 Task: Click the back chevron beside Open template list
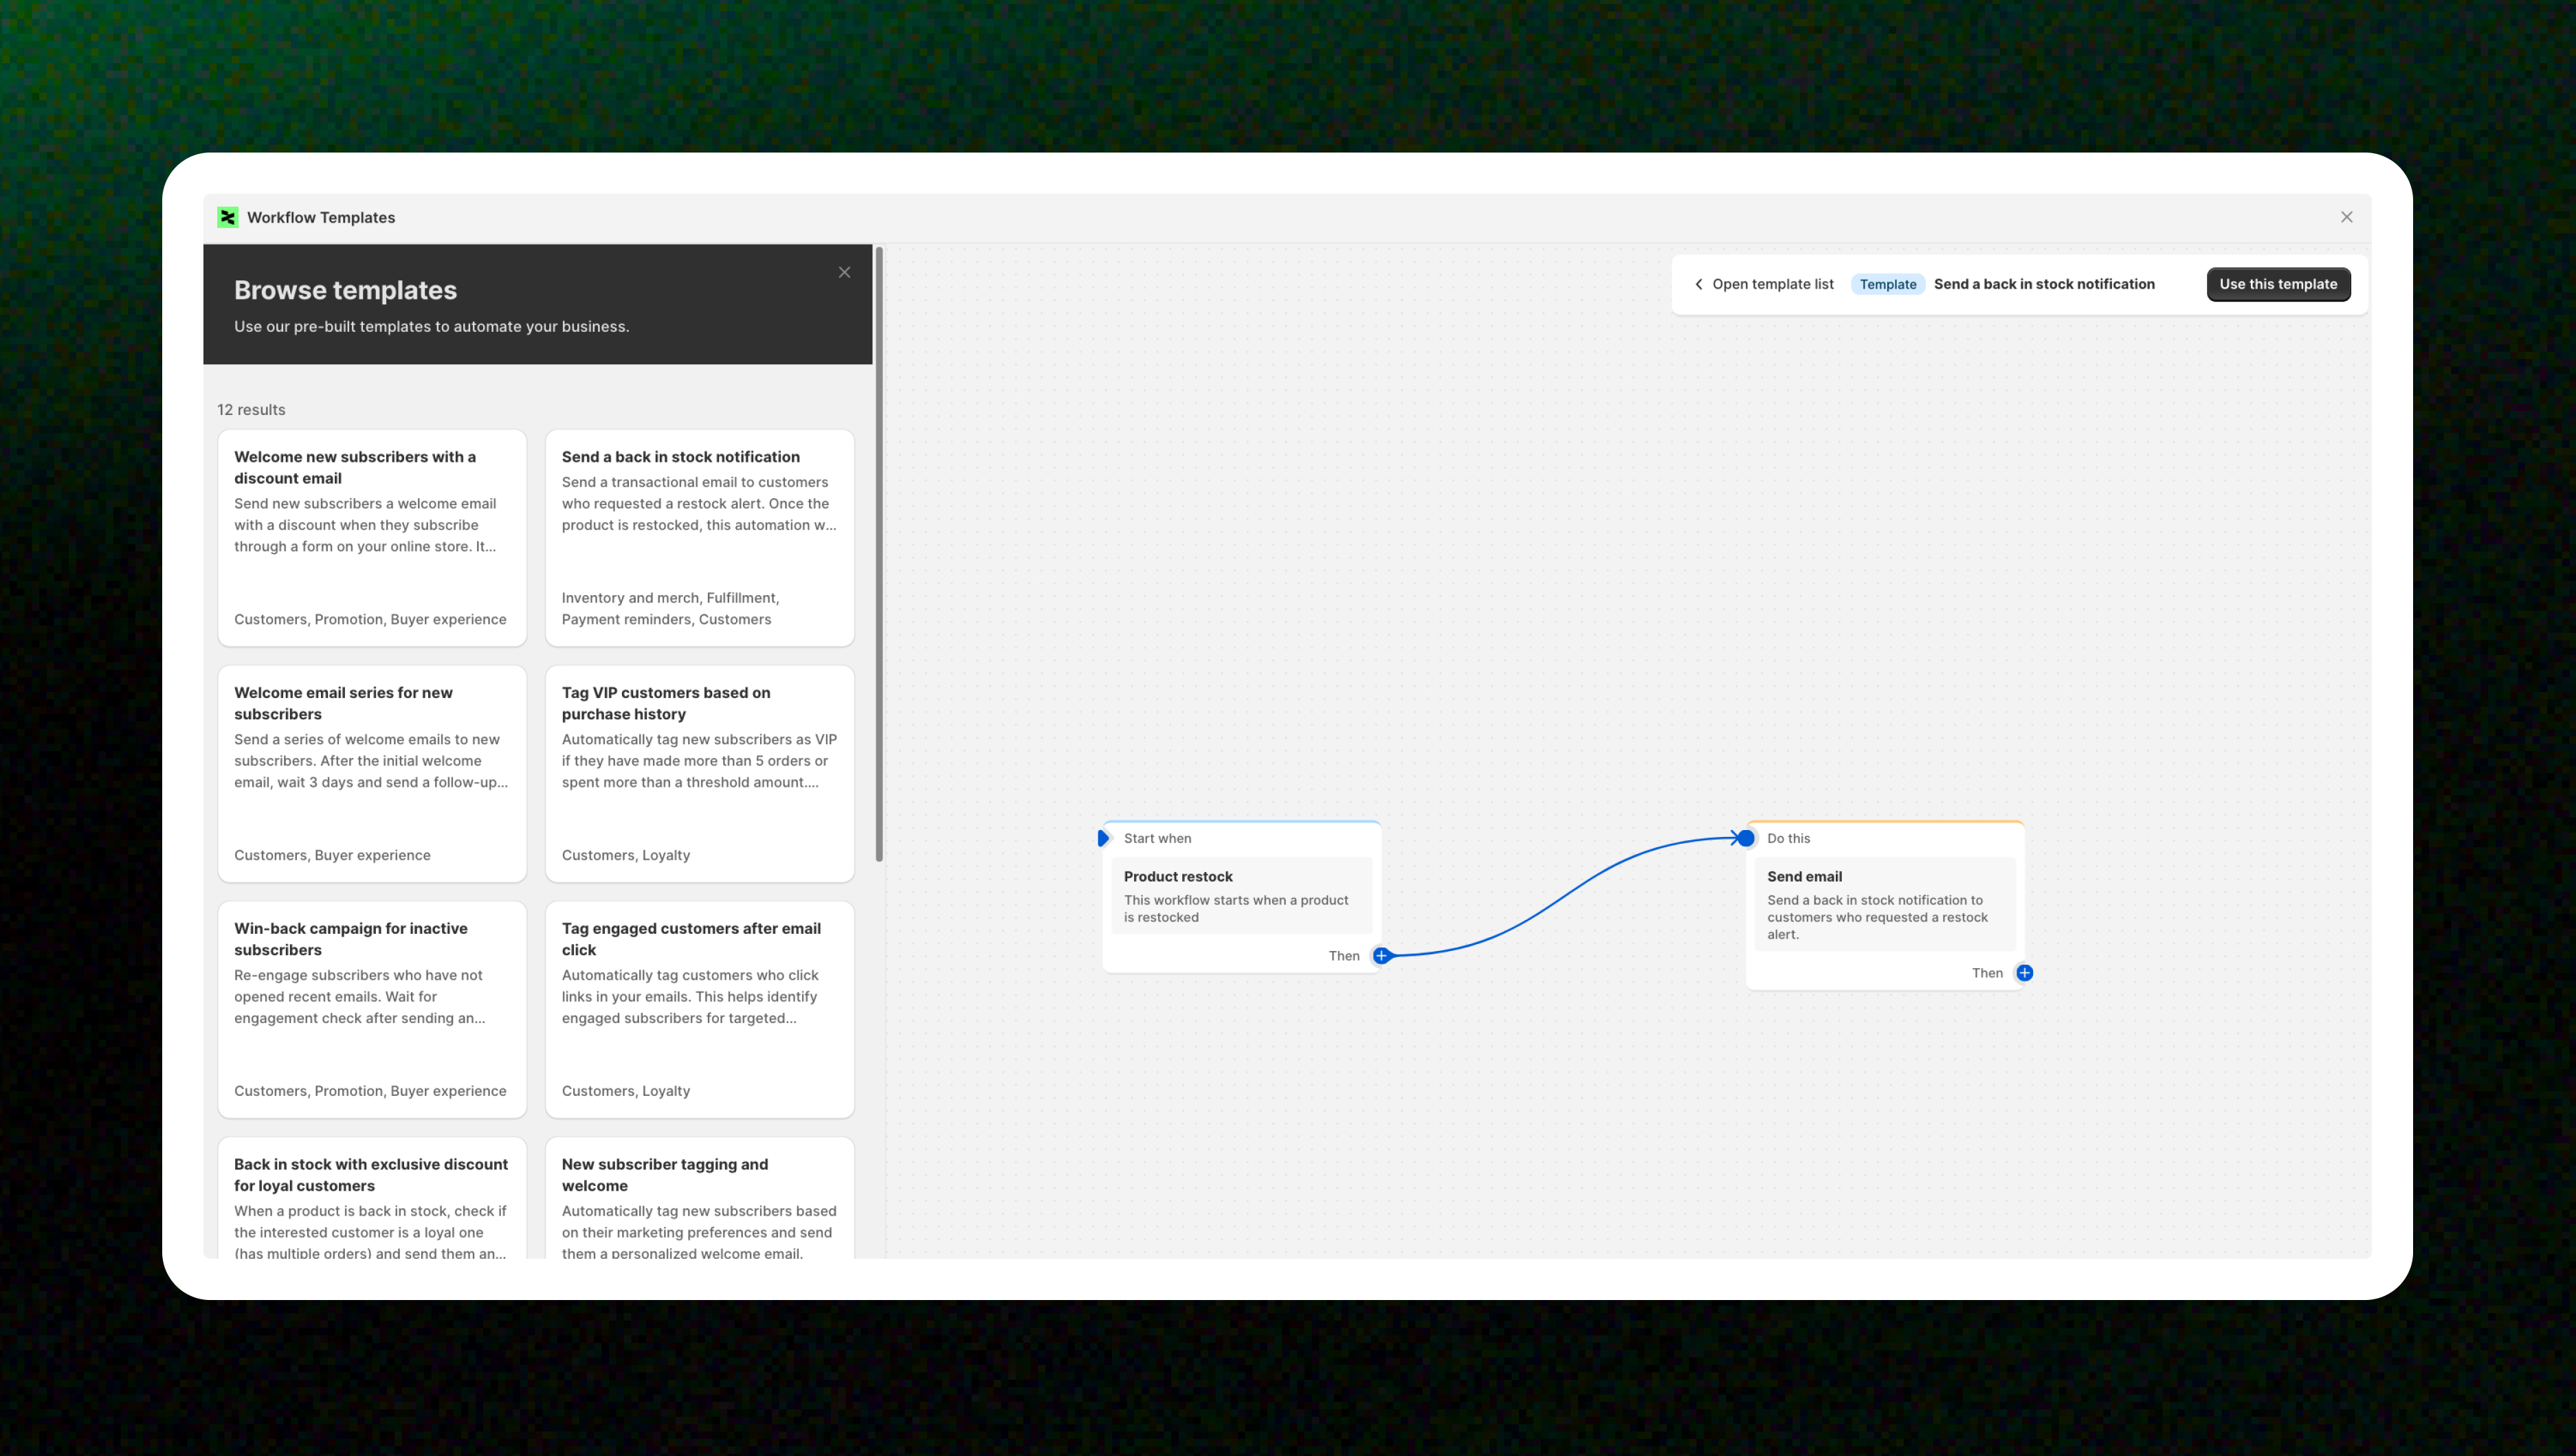pos(1698,284)
